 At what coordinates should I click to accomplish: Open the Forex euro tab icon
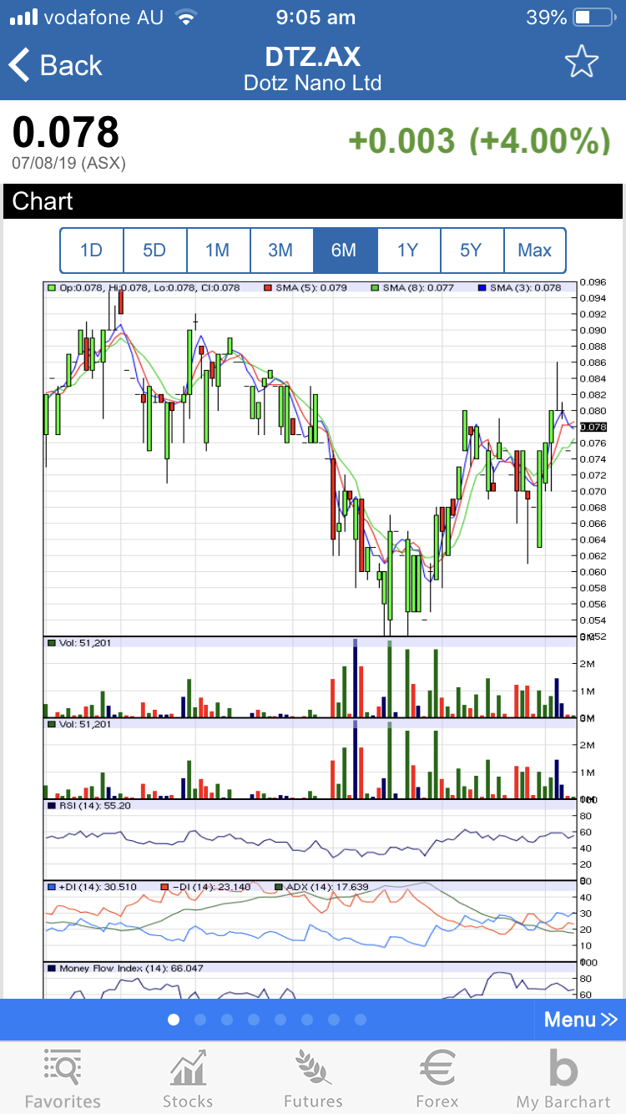[x=437, y=1069]
